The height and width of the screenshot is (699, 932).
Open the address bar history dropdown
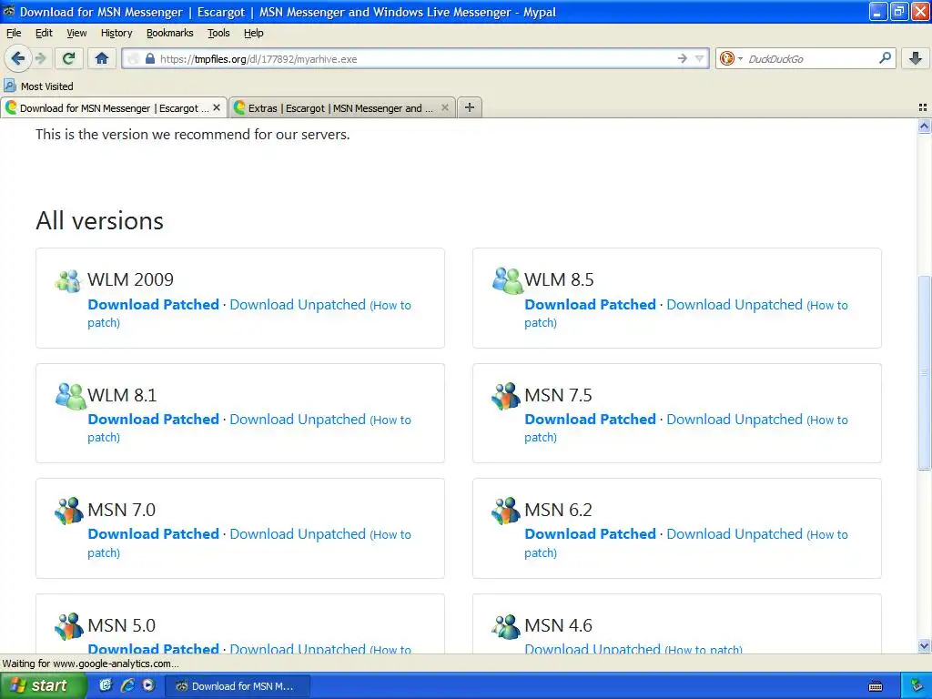click(700, 58)
